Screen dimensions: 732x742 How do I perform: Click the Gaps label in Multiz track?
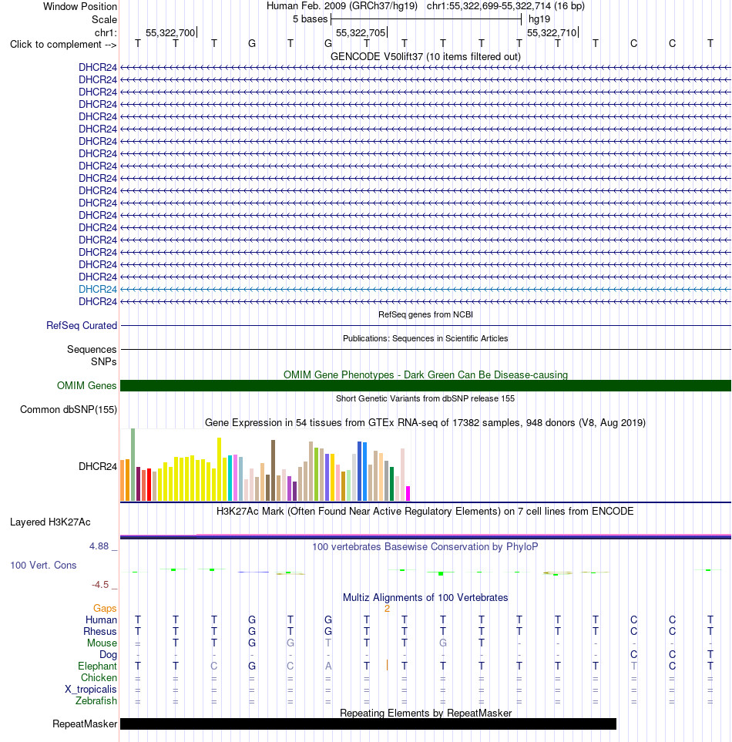(105, 609)
